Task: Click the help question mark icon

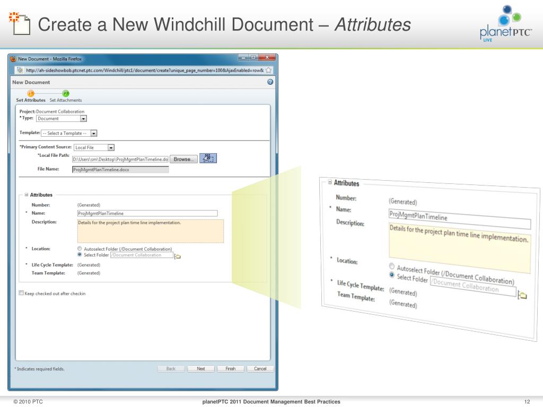Action: 270,82
